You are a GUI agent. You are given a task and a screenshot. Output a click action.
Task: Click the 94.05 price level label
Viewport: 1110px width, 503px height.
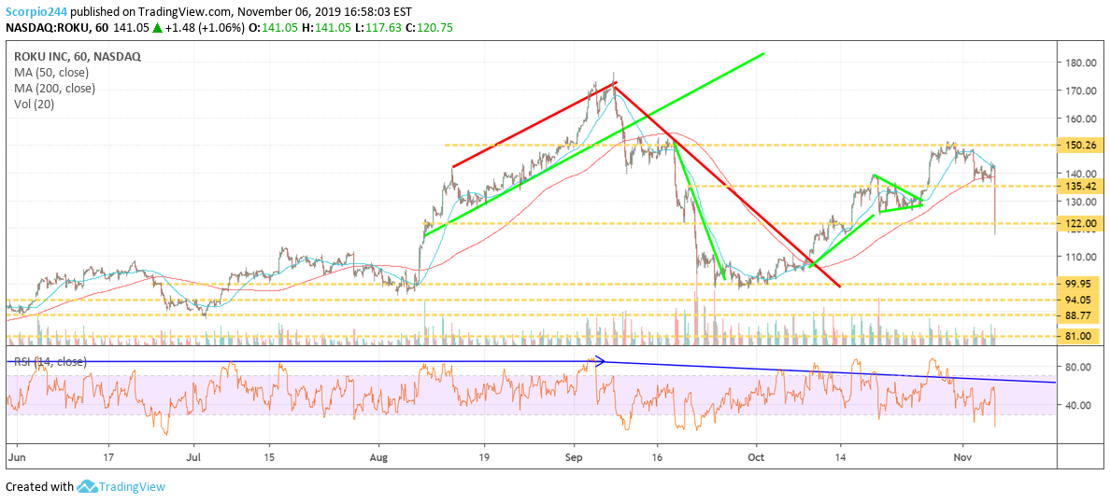pyautogui.click(x=1080, y=300)
